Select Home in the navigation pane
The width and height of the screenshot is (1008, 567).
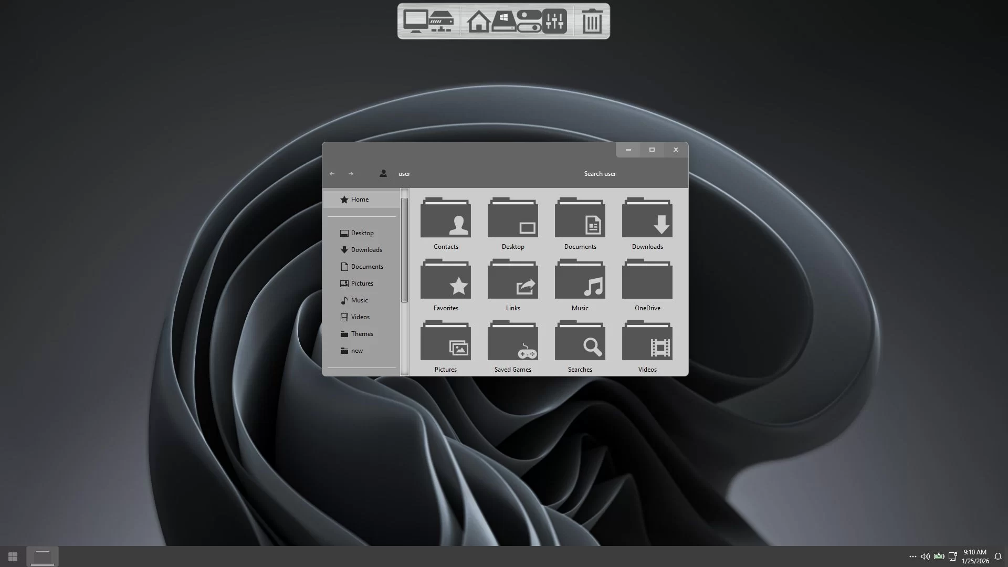click(360, 199)
